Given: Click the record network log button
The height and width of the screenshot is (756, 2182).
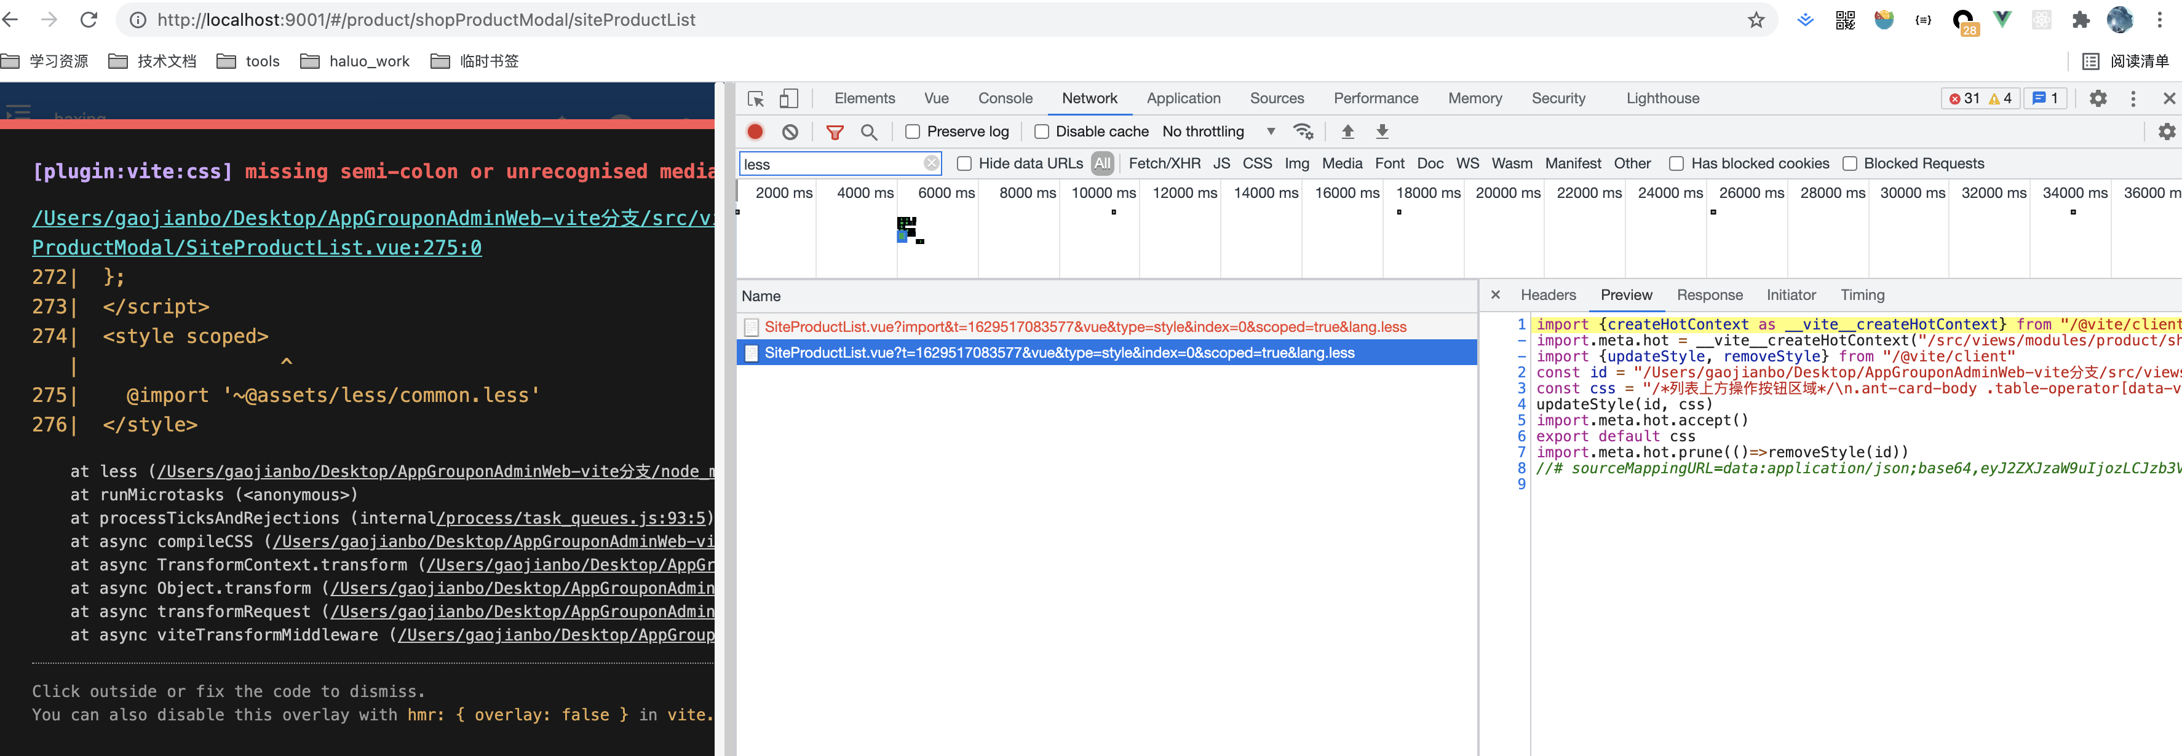Looking at the screenshot, I should [755, 131].
